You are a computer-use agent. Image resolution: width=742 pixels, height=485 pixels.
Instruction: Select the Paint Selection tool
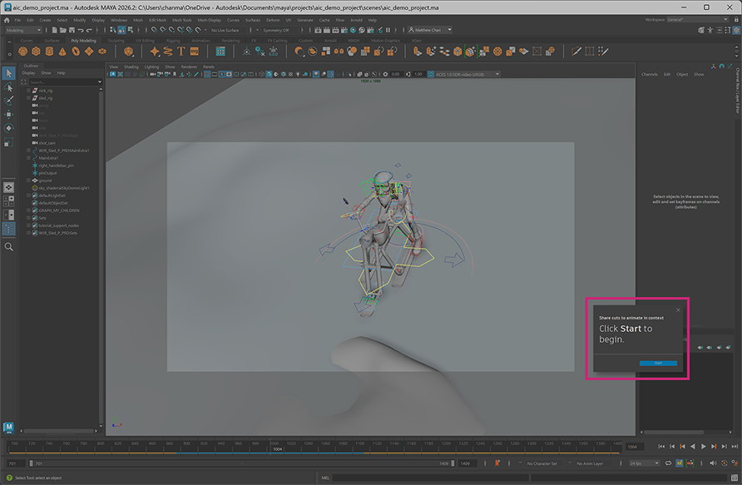click(x=7, y=99)
